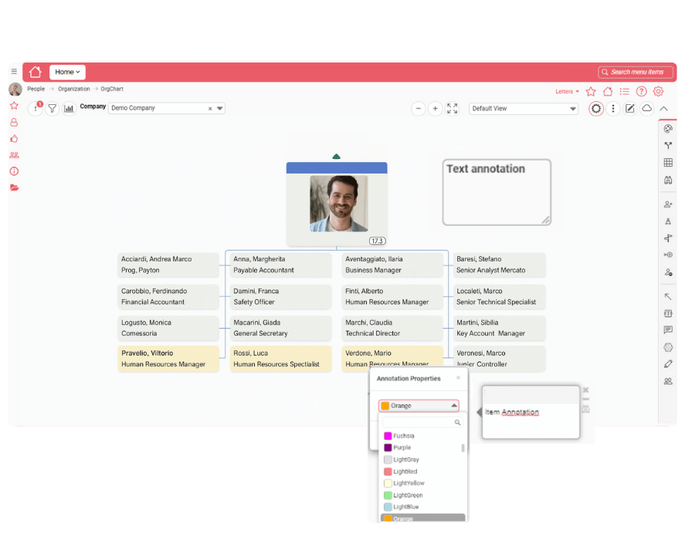Select Rossi, Luca card
Viewport: 695px width, 540px height.
(280, 359)
